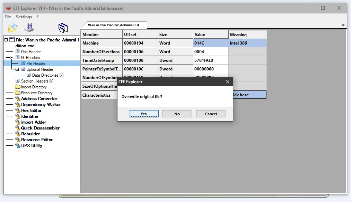This screenshot has width=351, height=202.
Task: Select the War in the Pacific Admiral Ed tab
Action: [114, 25]
